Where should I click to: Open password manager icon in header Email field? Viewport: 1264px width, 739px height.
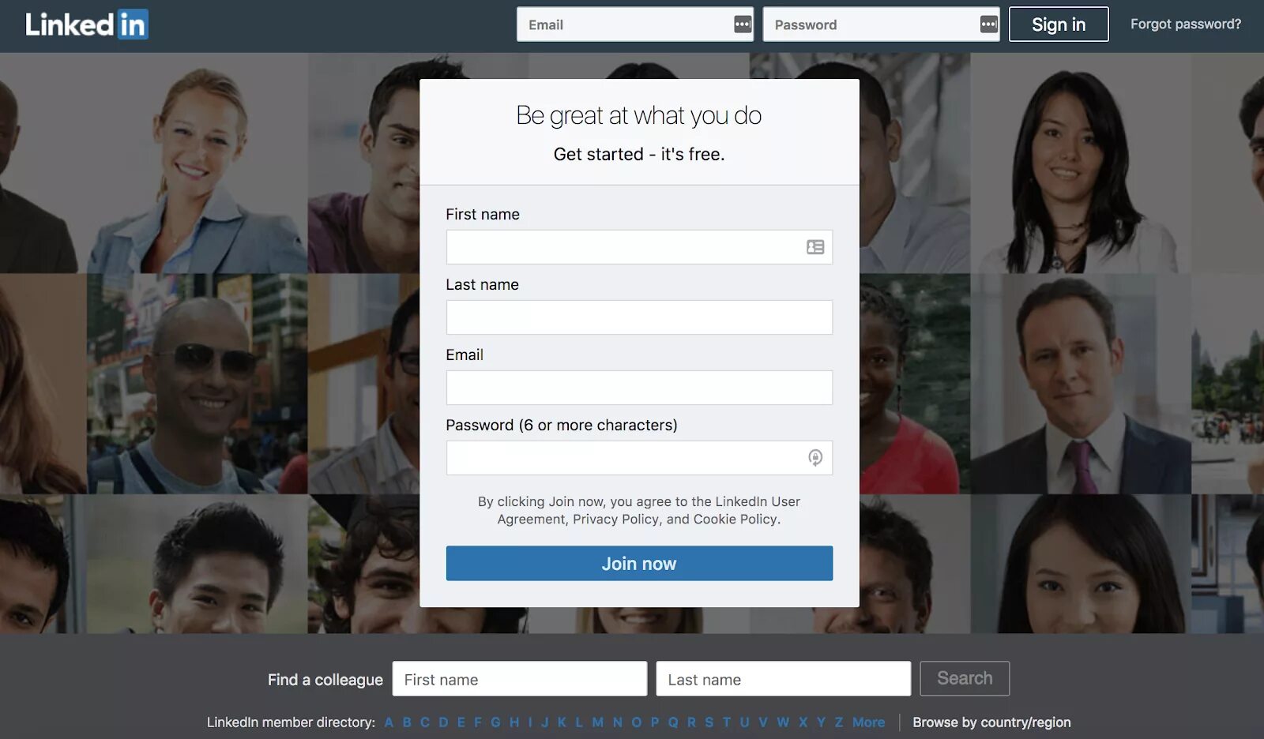point(743,24)
